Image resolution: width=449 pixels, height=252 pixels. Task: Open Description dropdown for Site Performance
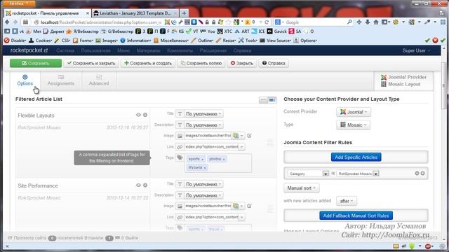click(203, 195)
